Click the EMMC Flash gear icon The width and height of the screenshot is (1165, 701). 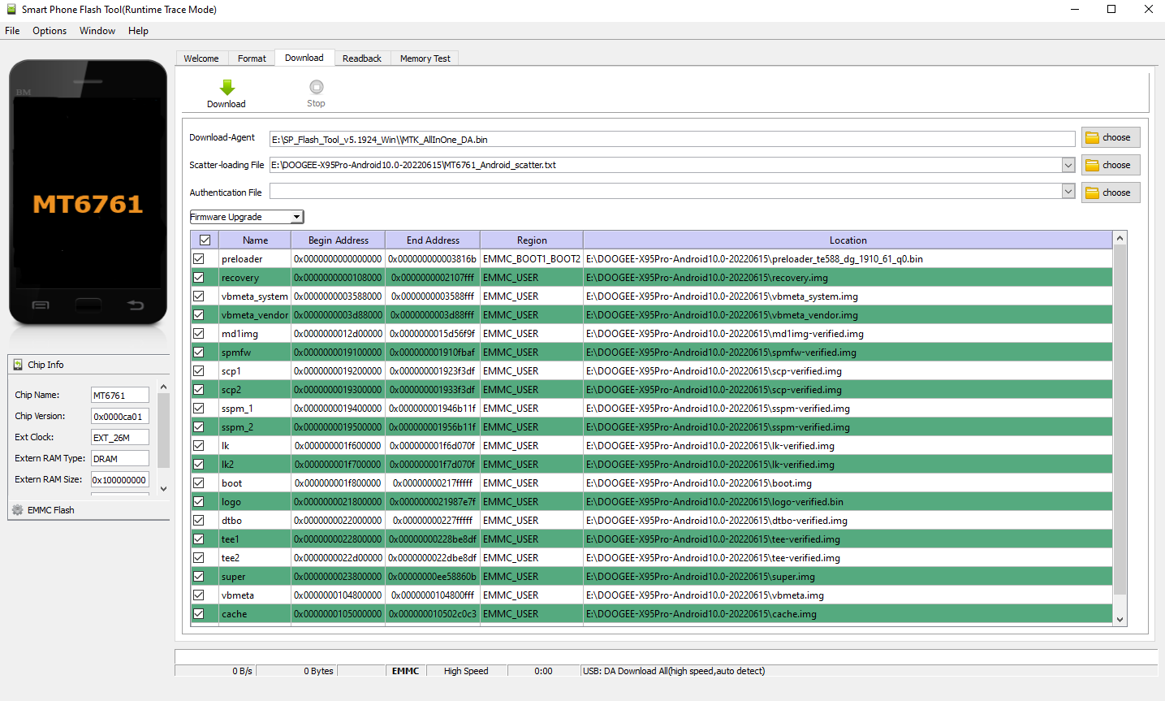(x=18, y=510)
